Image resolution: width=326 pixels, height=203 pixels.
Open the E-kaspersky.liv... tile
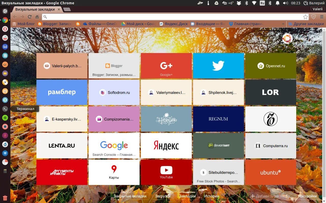point(62,119)
